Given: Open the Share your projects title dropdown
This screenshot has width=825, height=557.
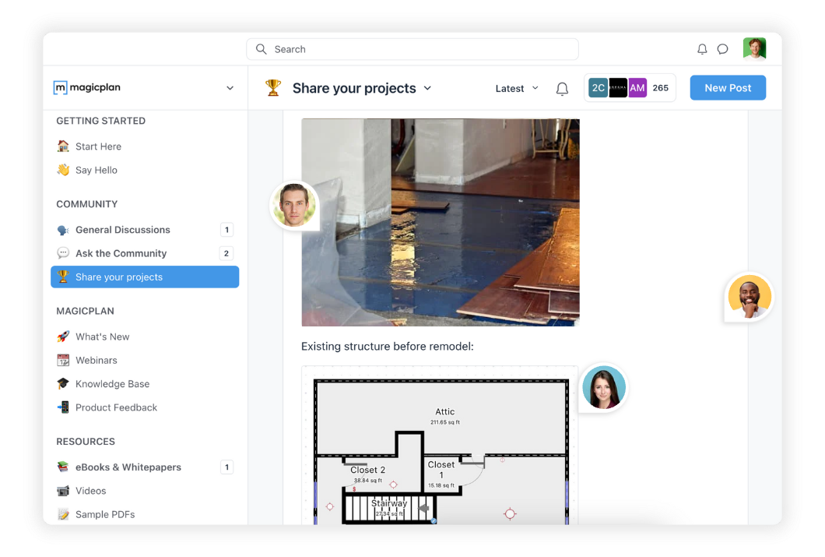Looking at the screenshot, I should (427, 88).
